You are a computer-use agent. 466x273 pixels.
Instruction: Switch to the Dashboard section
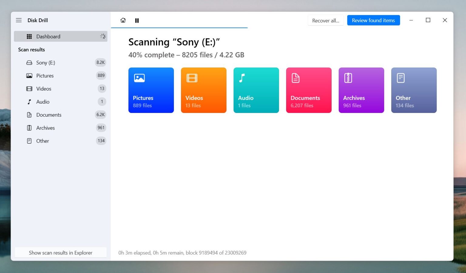pyautogui.click(x=48, y=36)
